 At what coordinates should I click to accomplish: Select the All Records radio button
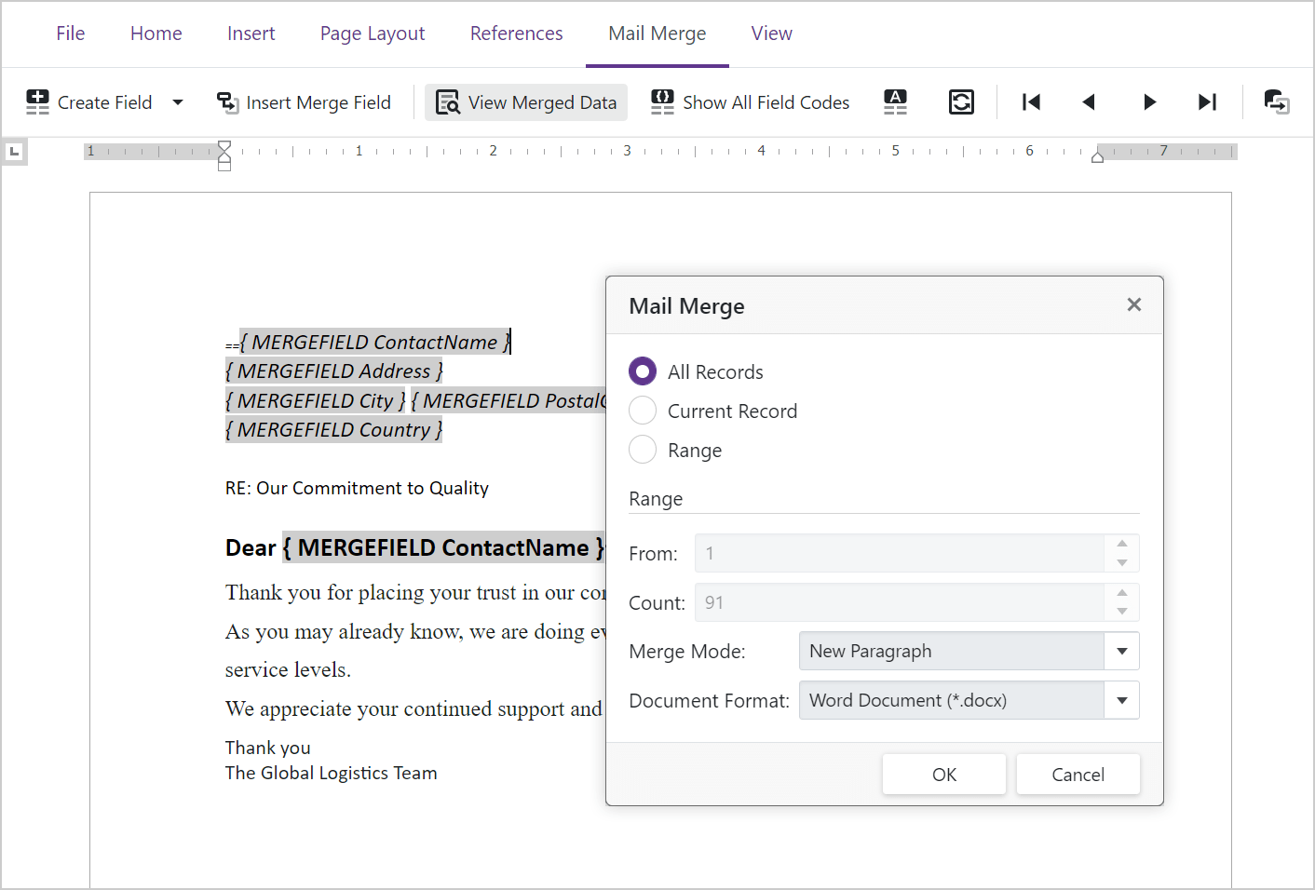[x=642, y=371]
